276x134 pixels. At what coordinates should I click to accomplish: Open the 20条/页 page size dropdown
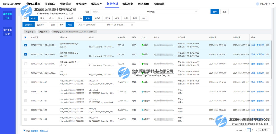point(264,130)
